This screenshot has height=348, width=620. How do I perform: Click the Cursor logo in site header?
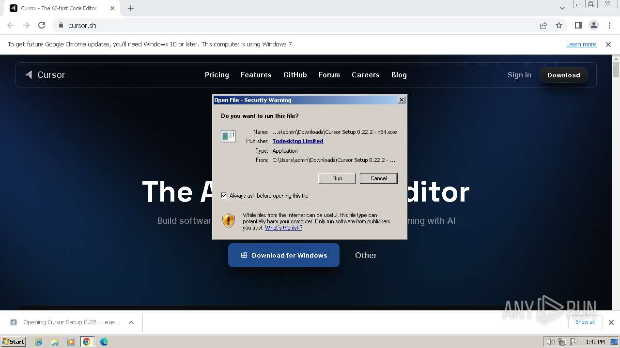click(x=45, y=75)
